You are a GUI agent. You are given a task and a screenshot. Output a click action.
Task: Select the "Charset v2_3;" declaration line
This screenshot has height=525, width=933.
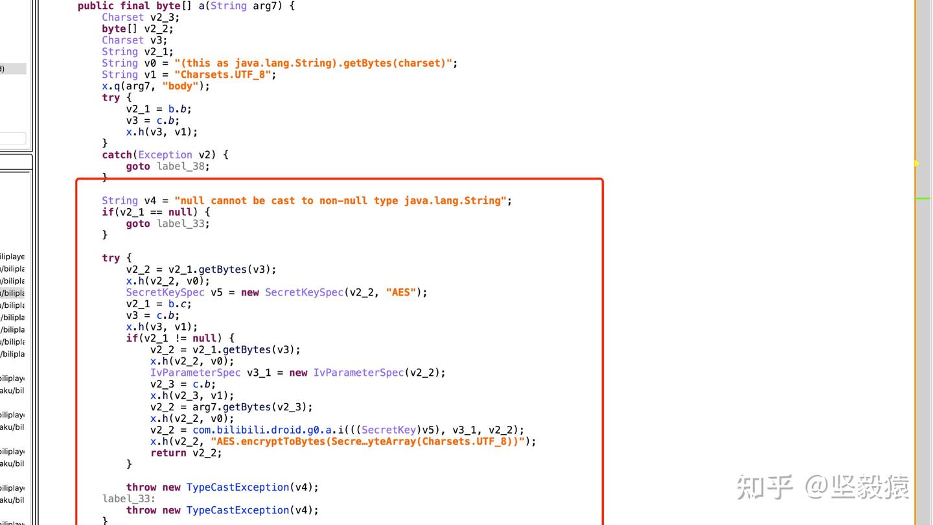point(141,17)
